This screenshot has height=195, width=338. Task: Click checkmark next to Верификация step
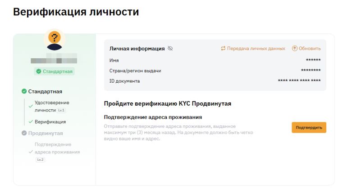[x=30, y=122]
